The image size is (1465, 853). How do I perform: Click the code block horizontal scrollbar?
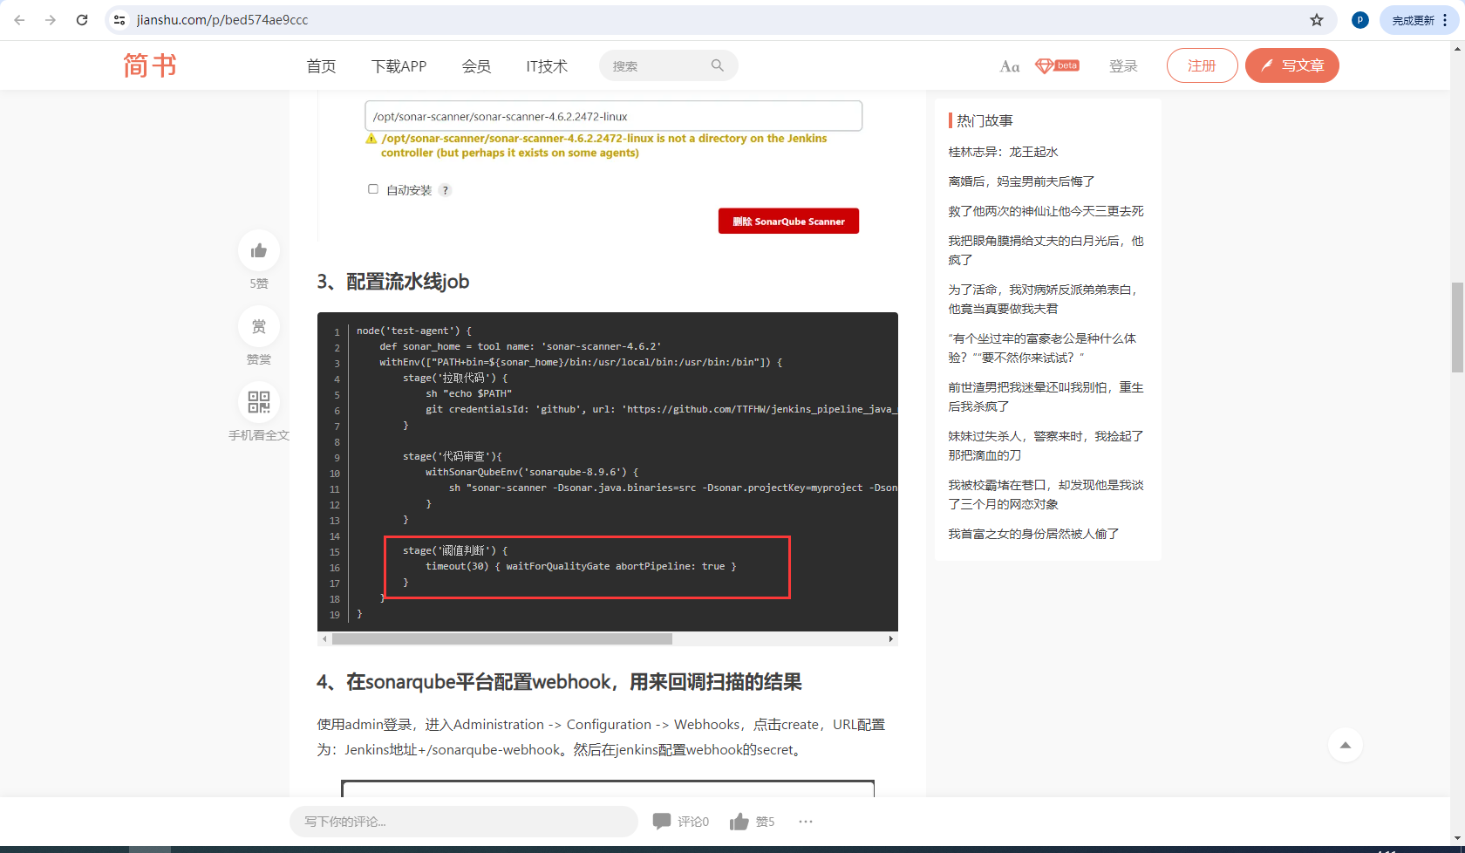tap(502, 639)
